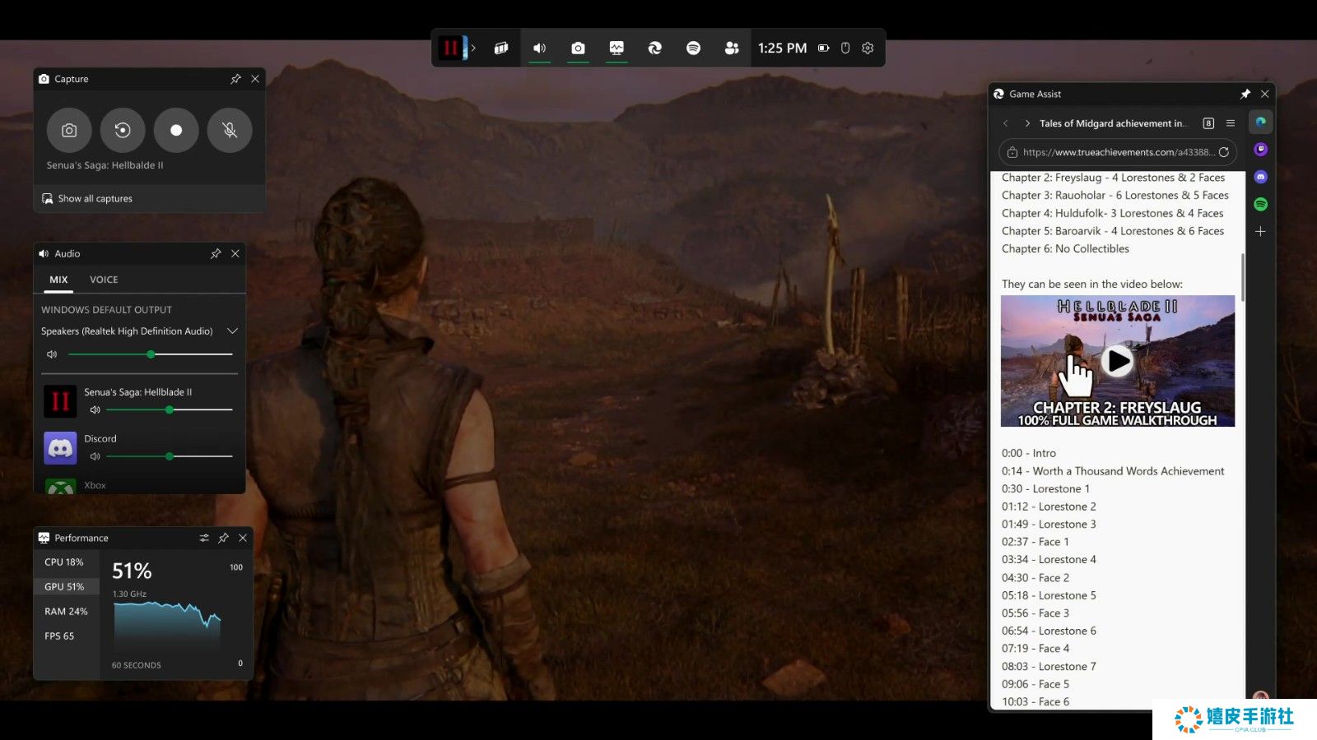Mute the Senua's Saga: Hellblade II audio
1317x740 pixels.
tap(95, 409)
